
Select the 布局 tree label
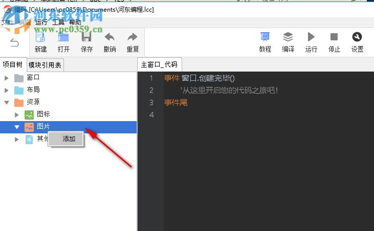(33, 90)
